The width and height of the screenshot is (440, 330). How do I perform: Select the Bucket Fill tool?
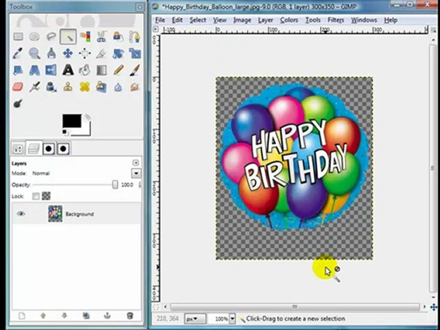tap(84, 70)
